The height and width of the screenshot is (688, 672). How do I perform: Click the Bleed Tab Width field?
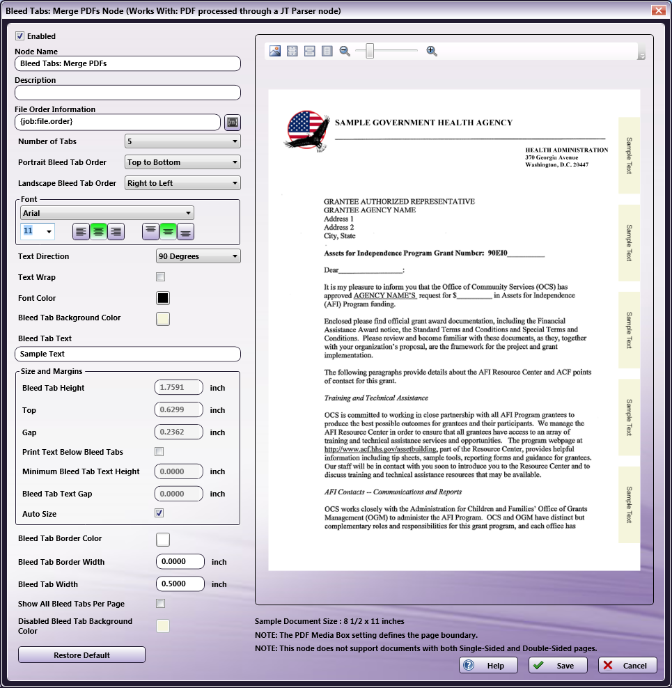click(x=180, y=584)
